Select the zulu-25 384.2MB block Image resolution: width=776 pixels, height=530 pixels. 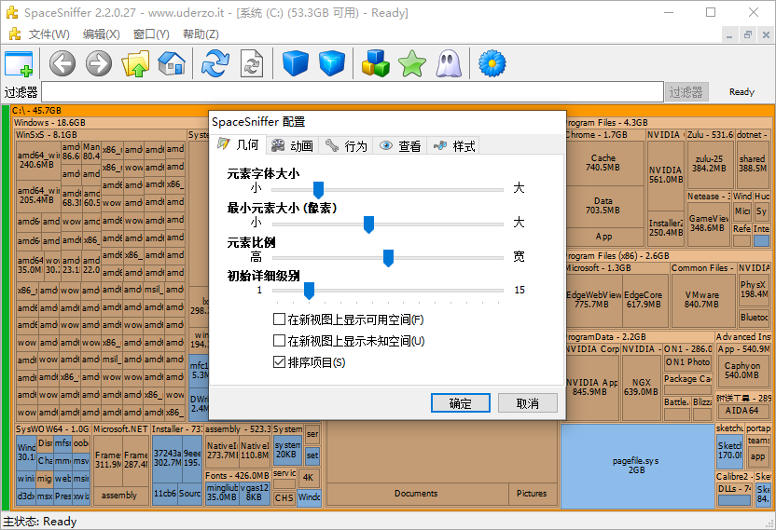pos(709,164)
